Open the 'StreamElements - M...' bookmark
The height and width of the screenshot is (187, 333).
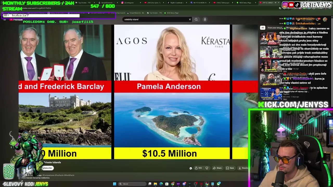tap(135, 13)
